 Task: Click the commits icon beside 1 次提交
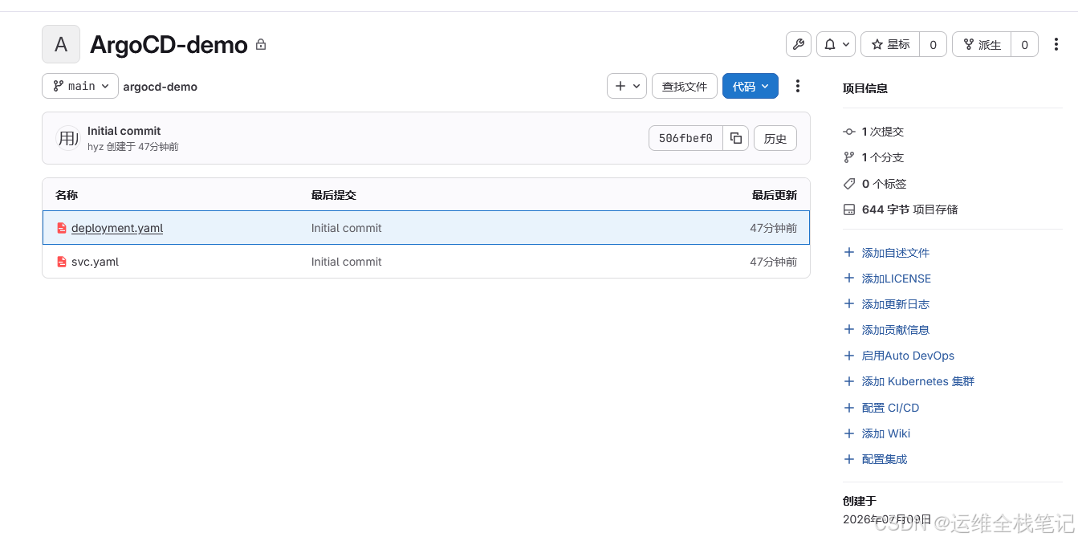click(x=849, y=132)
